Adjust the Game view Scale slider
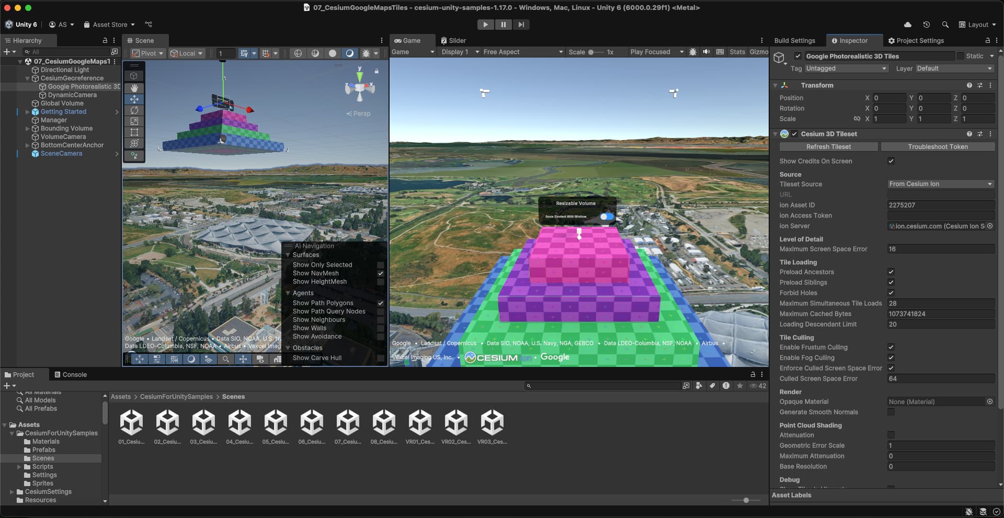This screenshot has width=1004, height=518. [x=596, y=52]
